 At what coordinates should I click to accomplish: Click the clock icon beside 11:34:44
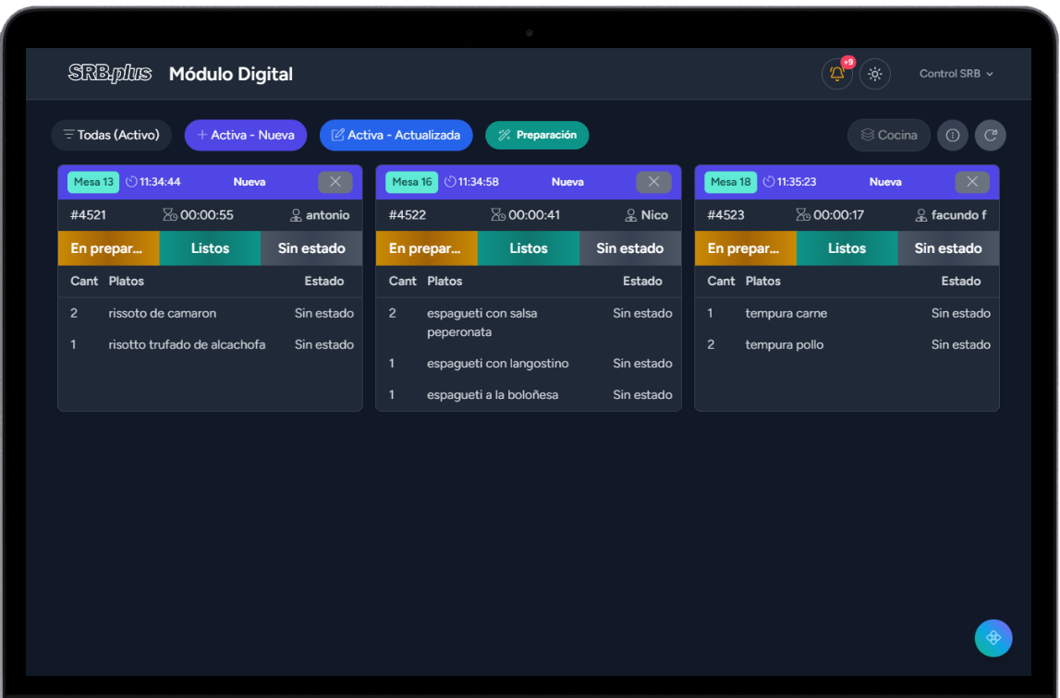pyautogui.click(x=132, y=182)
